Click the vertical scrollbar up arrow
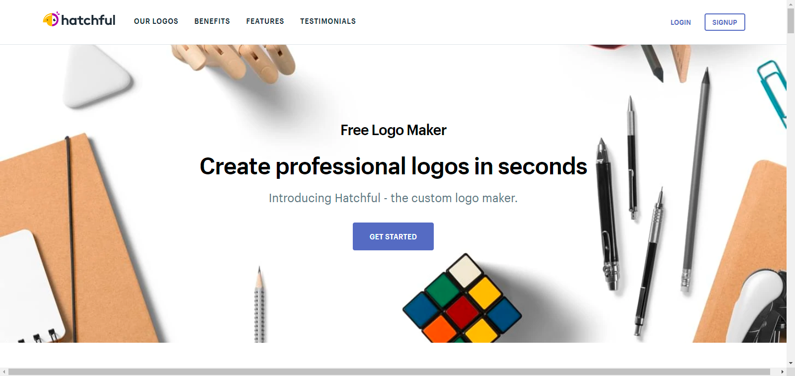 (x=791, y=3)
